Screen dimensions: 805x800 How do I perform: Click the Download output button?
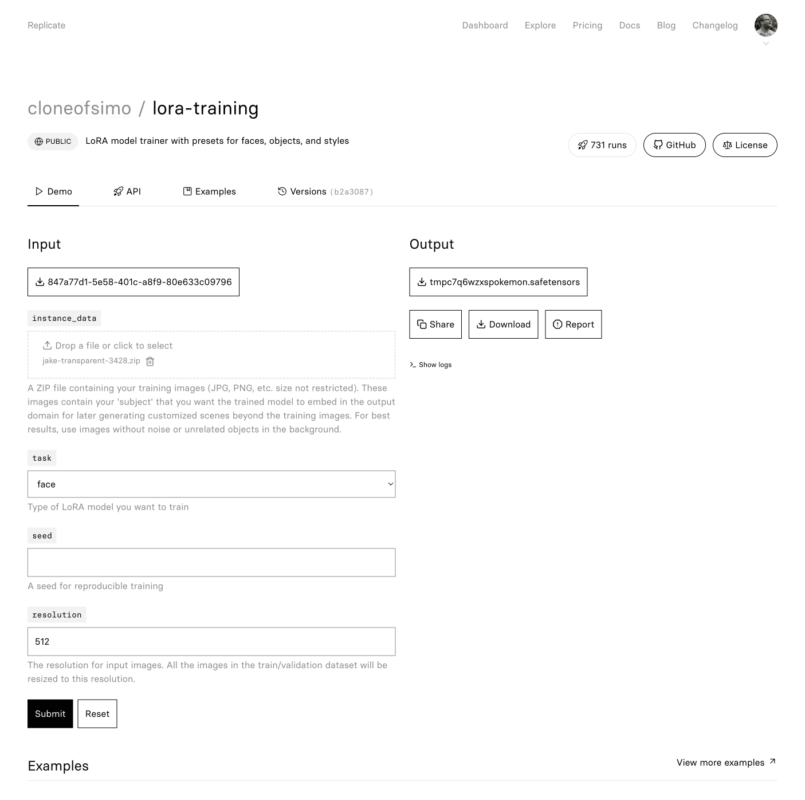coord(503,324)
